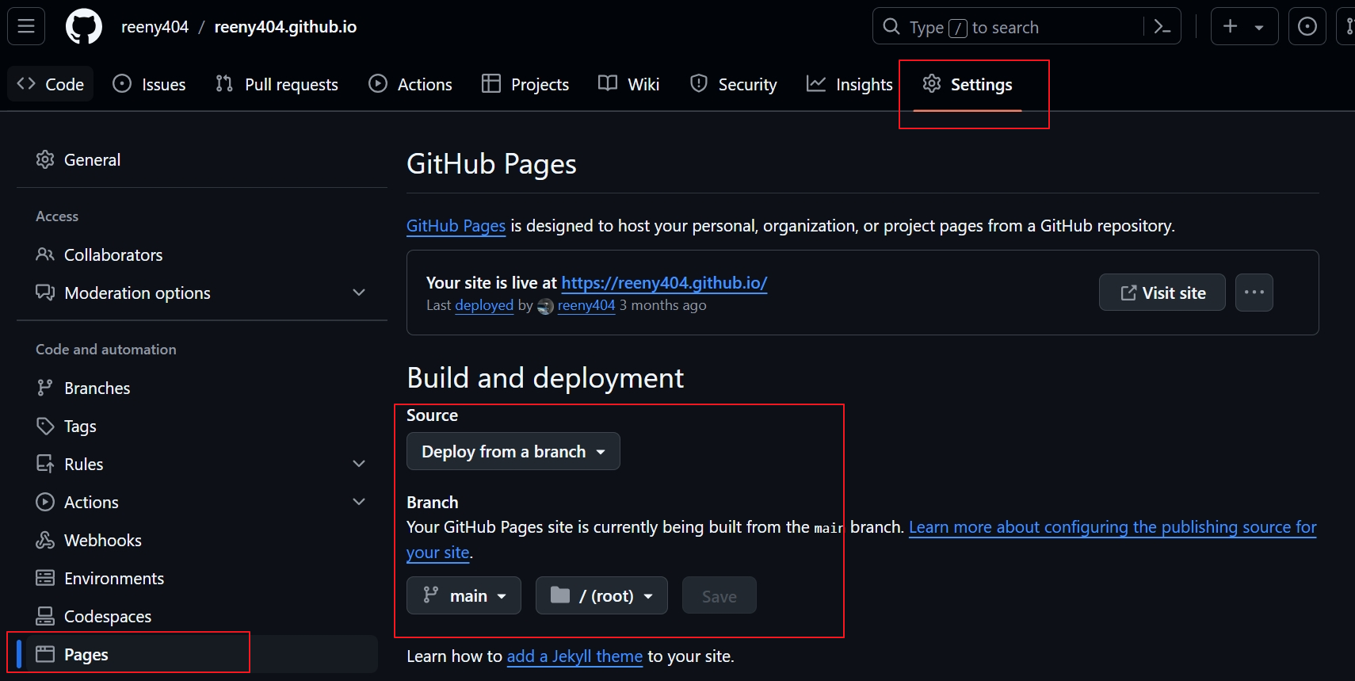Viewport: 1355px width, 681px height.
Task: Open the Actions repository tab
Action: tap(410, 84)
